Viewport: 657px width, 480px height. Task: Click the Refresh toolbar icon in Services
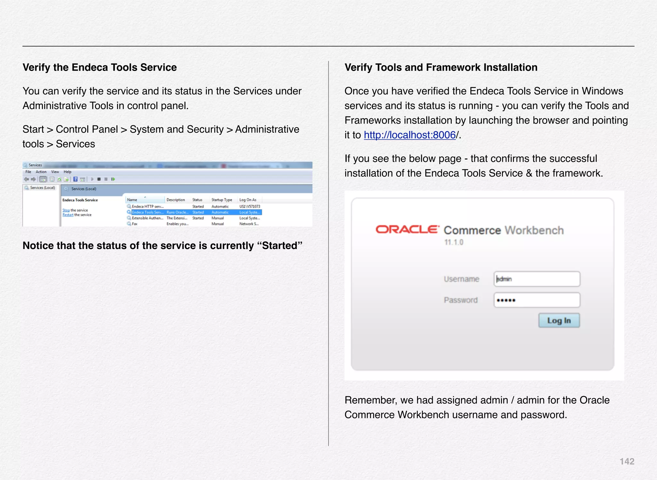pyautogui.click(x=59, y=179)
